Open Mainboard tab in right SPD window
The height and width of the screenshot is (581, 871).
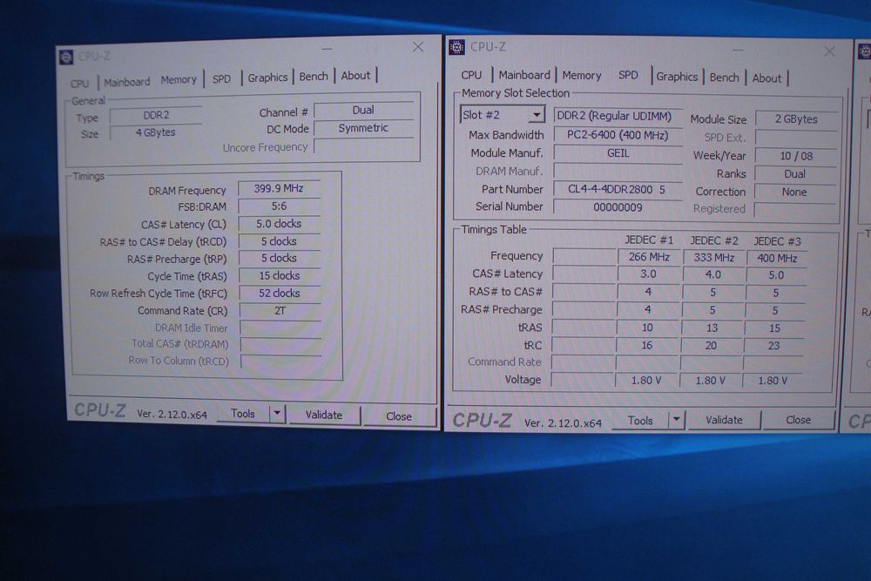(523, 75)
